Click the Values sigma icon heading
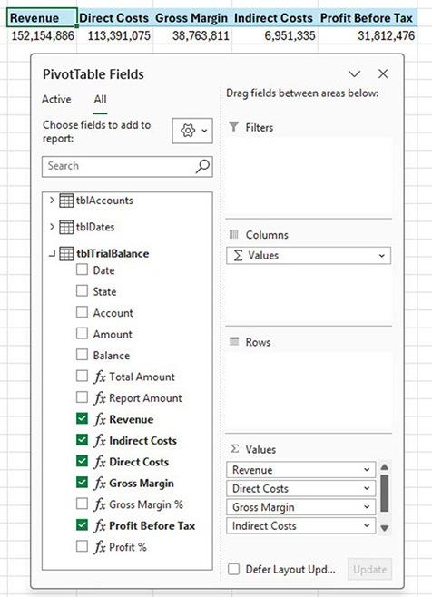 [x=235, y=449]
